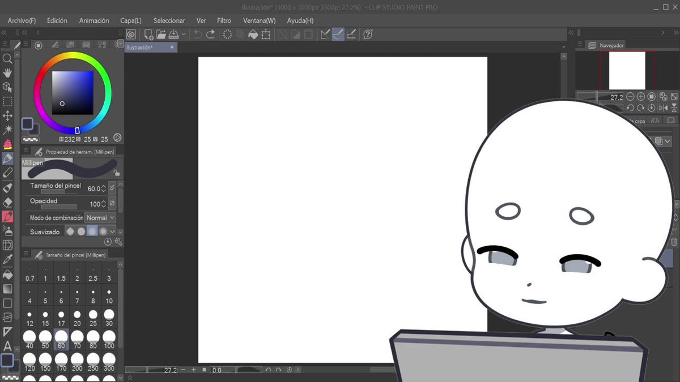
Task: Select the Zoom magnifier tool
Action: (x=7, y=58)
